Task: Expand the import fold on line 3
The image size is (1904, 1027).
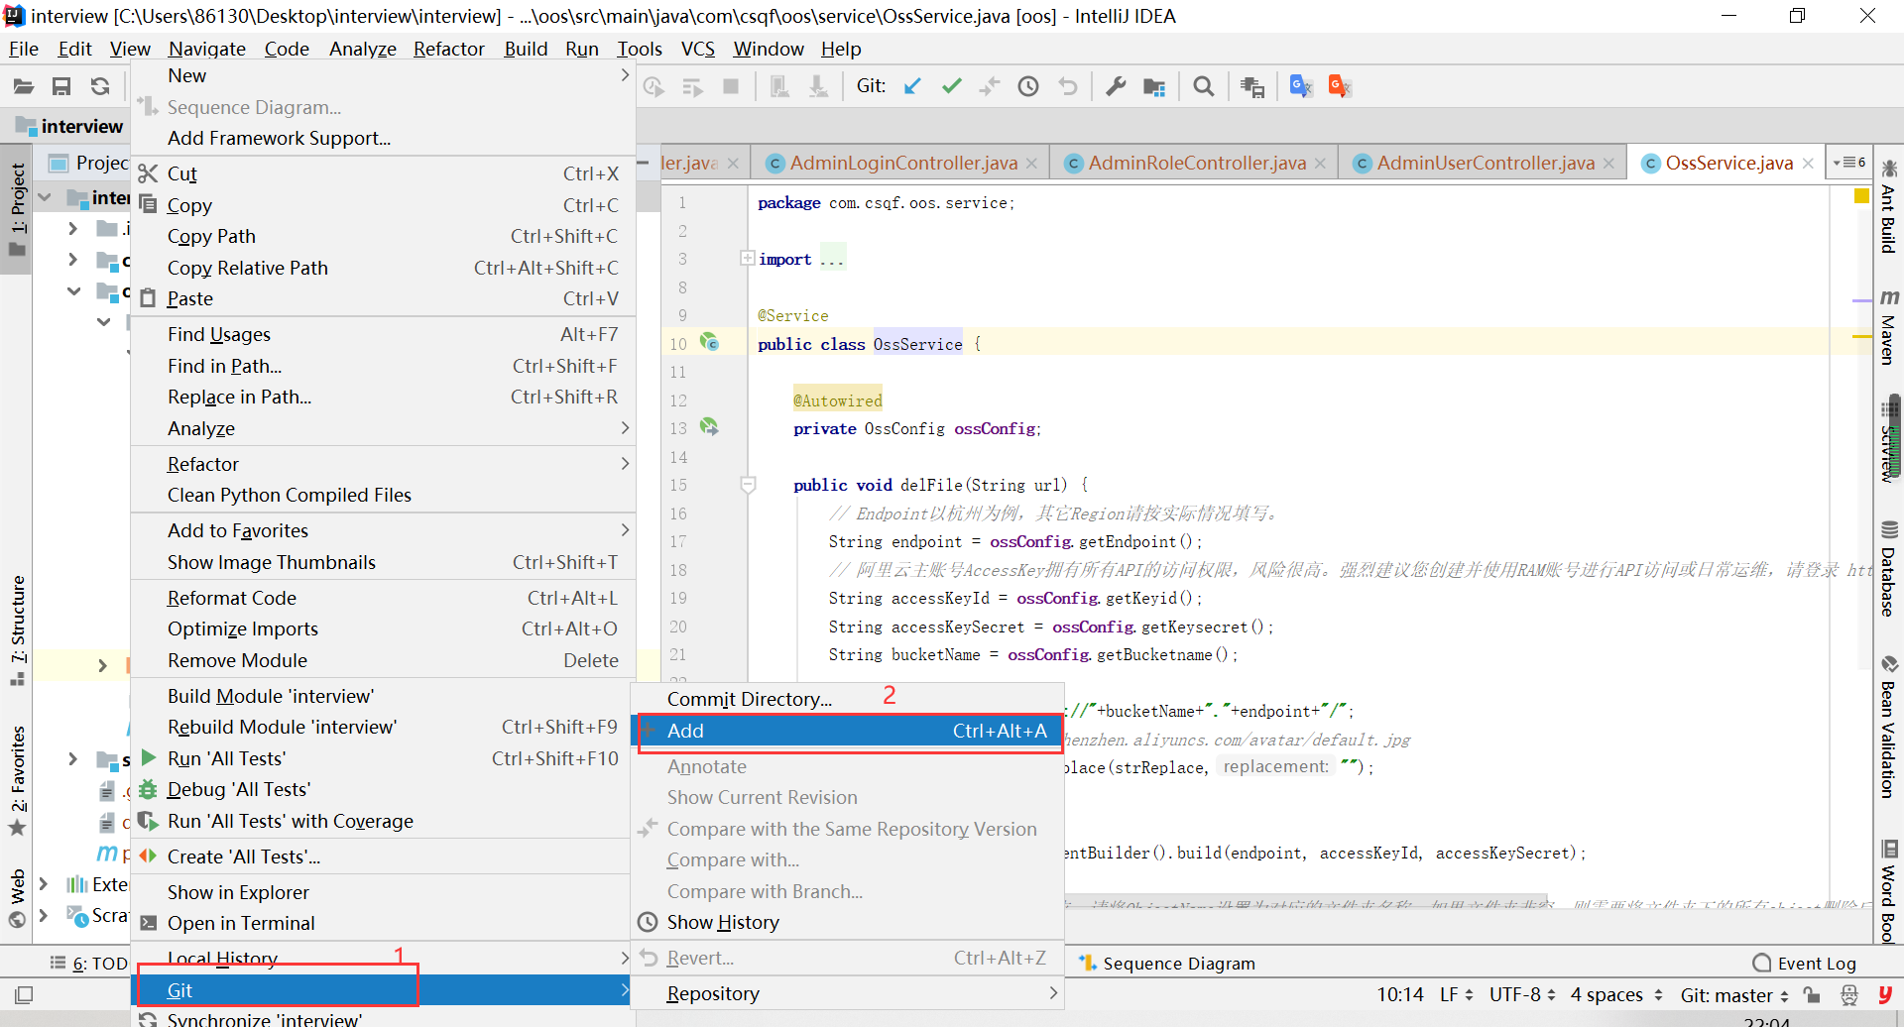Action: (747, 258)
